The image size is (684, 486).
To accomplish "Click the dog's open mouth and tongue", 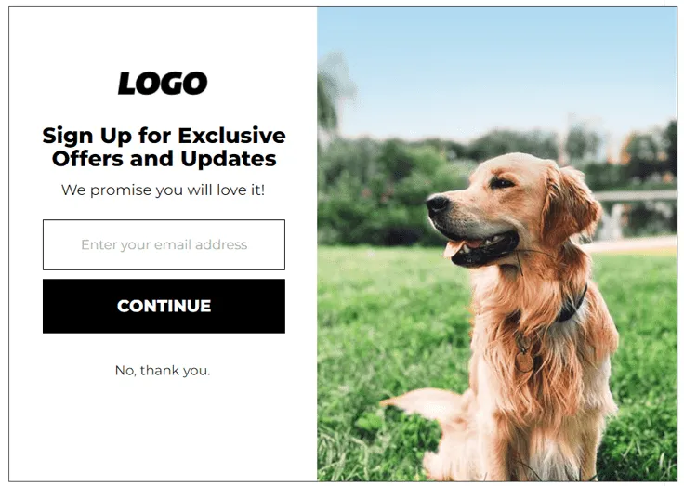I will [x=480, y=247].
